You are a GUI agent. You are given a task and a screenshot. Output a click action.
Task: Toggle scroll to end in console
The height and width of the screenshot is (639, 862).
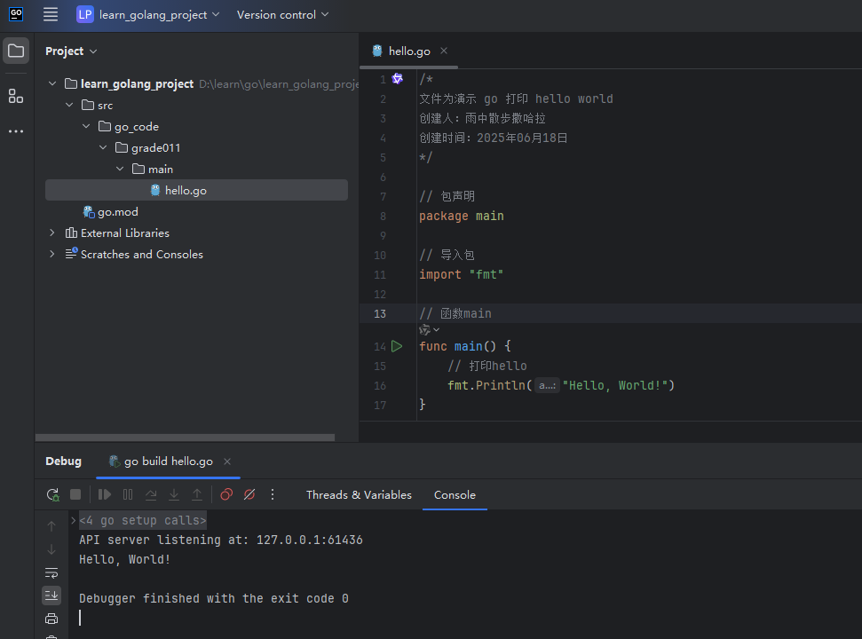pyautogui.click(x=51, y=595)
